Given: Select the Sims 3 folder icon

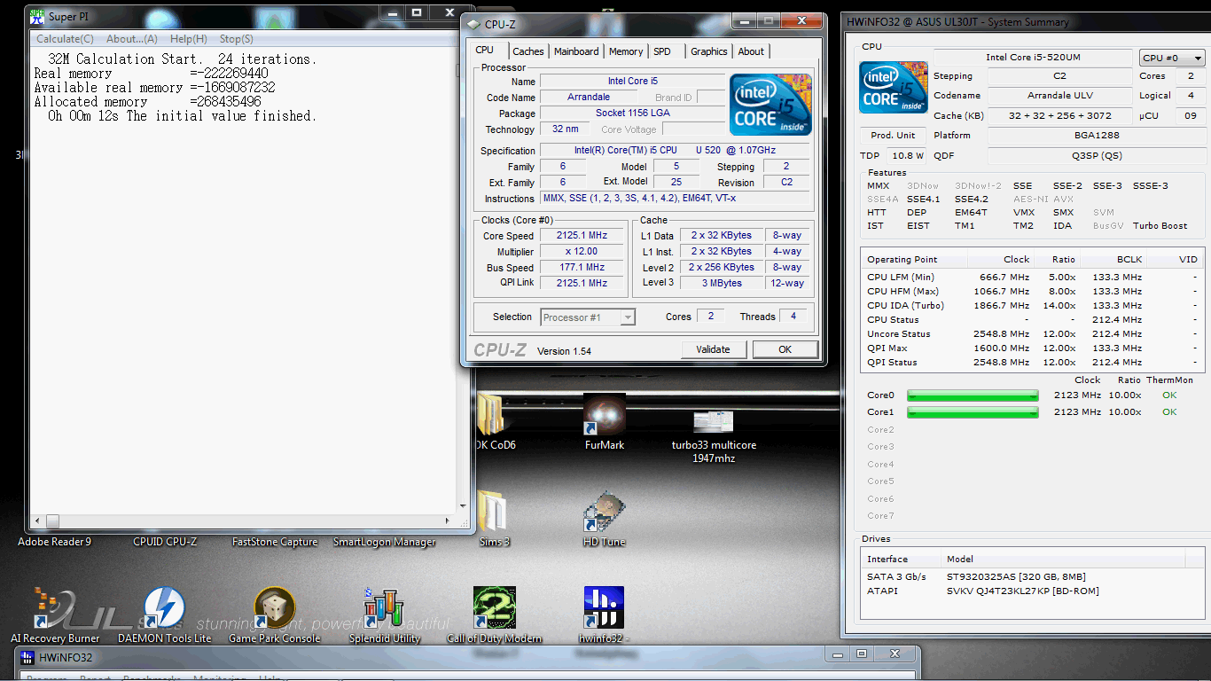Looking at the screenshot, I should coord(494,520).
